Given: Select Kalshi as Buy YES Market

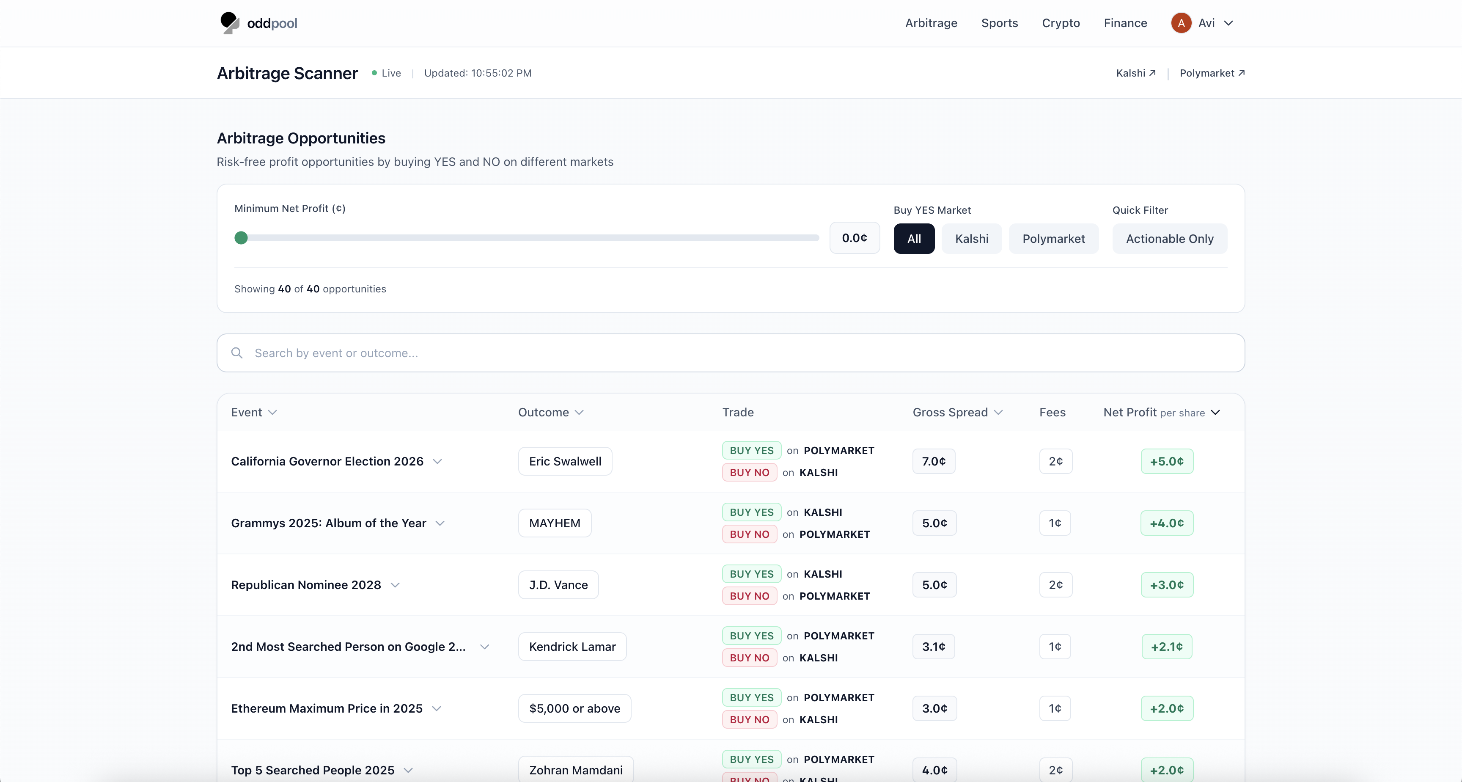Looking at the screenshot, I should pos(971,239).
